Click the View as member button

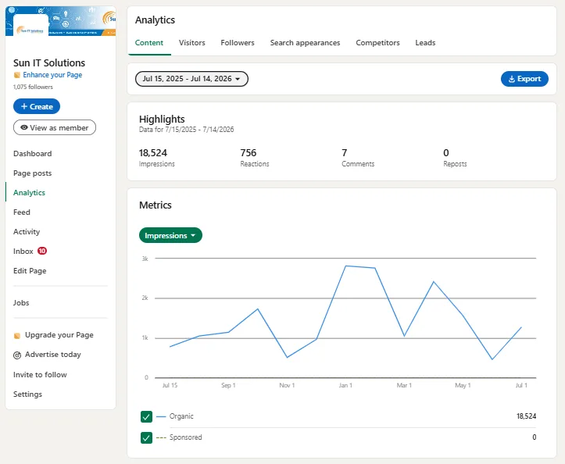coord(55,127)
